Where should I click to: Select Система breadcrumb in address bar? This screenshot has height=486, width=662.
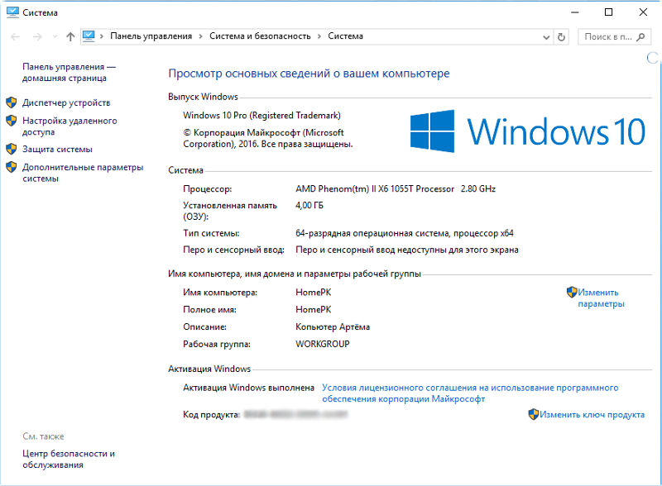coord(345,36)
